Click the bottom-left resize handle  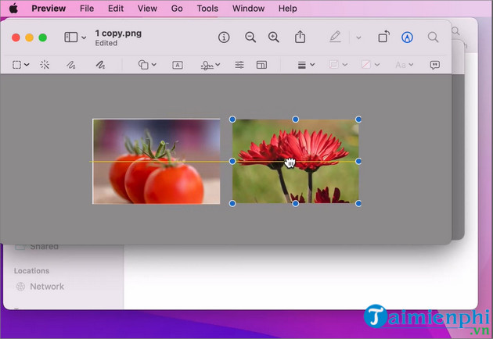coord(232,203)
